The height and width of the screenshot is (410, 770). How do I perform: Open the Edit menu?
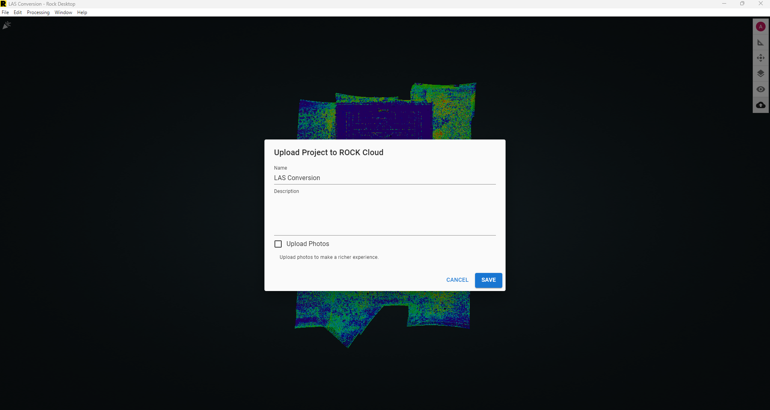coord(17,12)
